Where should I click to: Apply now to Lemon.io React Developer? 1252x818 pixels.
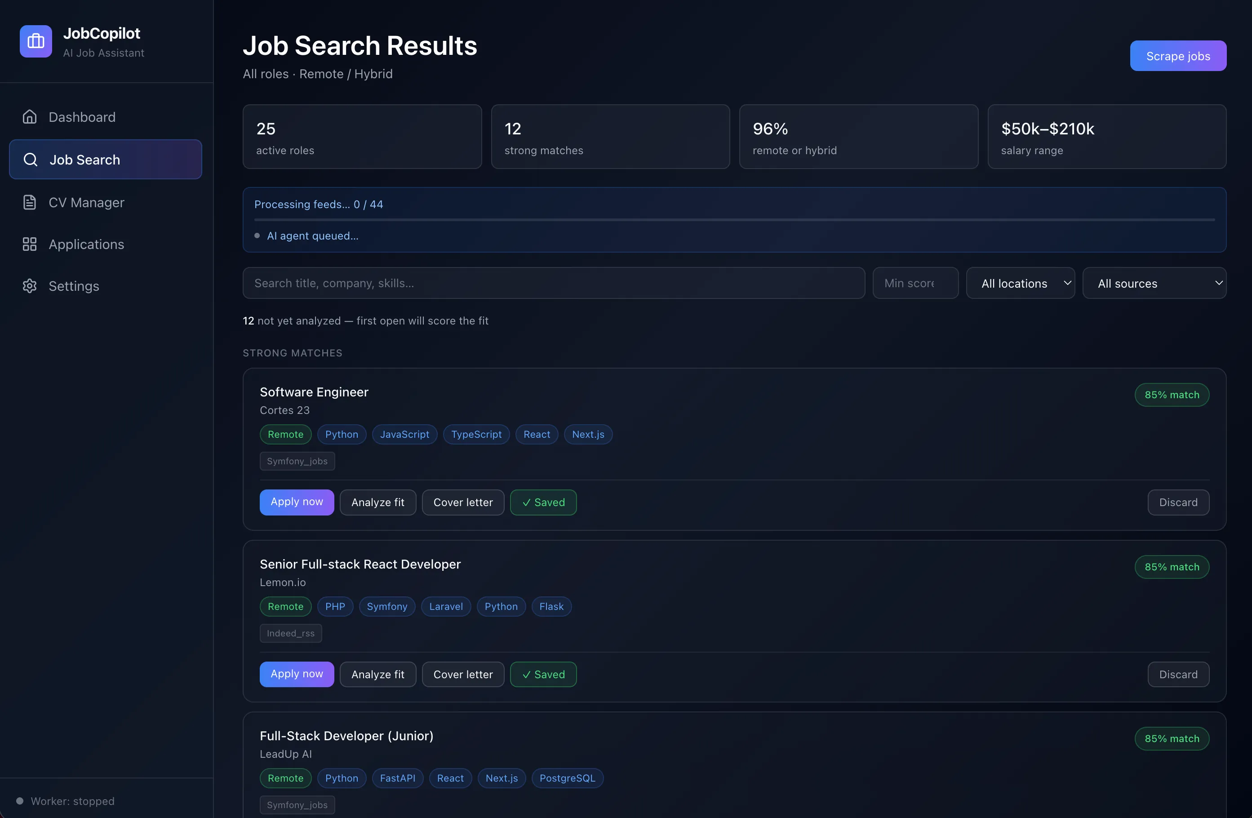[x=297, y=674]
